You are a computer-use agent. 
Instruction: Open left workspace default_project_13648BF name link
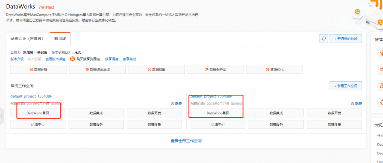(31, 96)
